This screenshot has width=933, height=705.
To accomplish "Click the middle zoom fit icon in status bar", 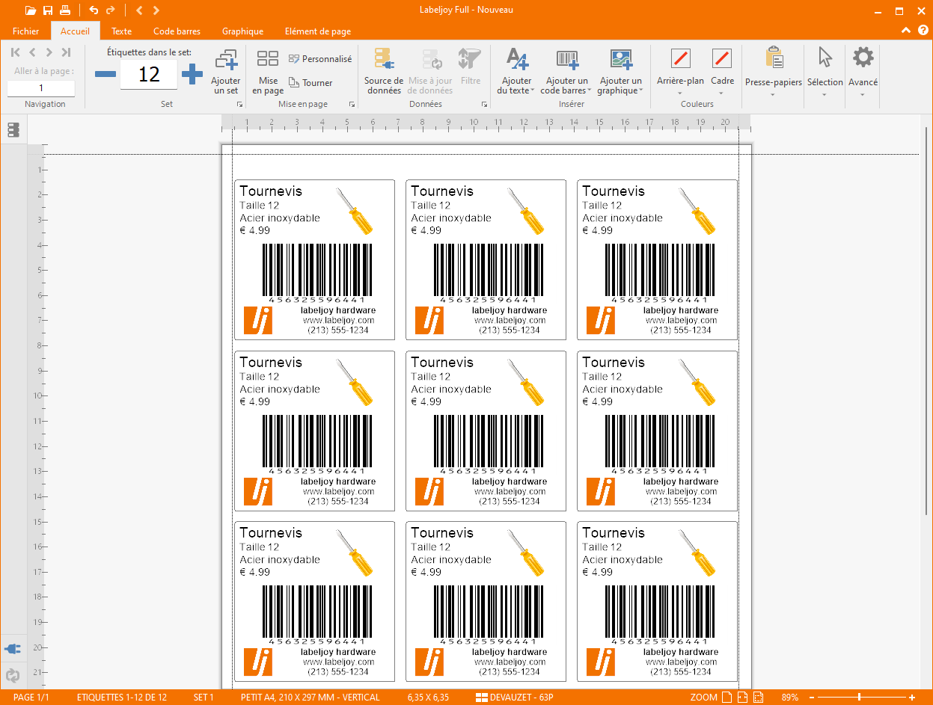I will click(x=742, y=698).
